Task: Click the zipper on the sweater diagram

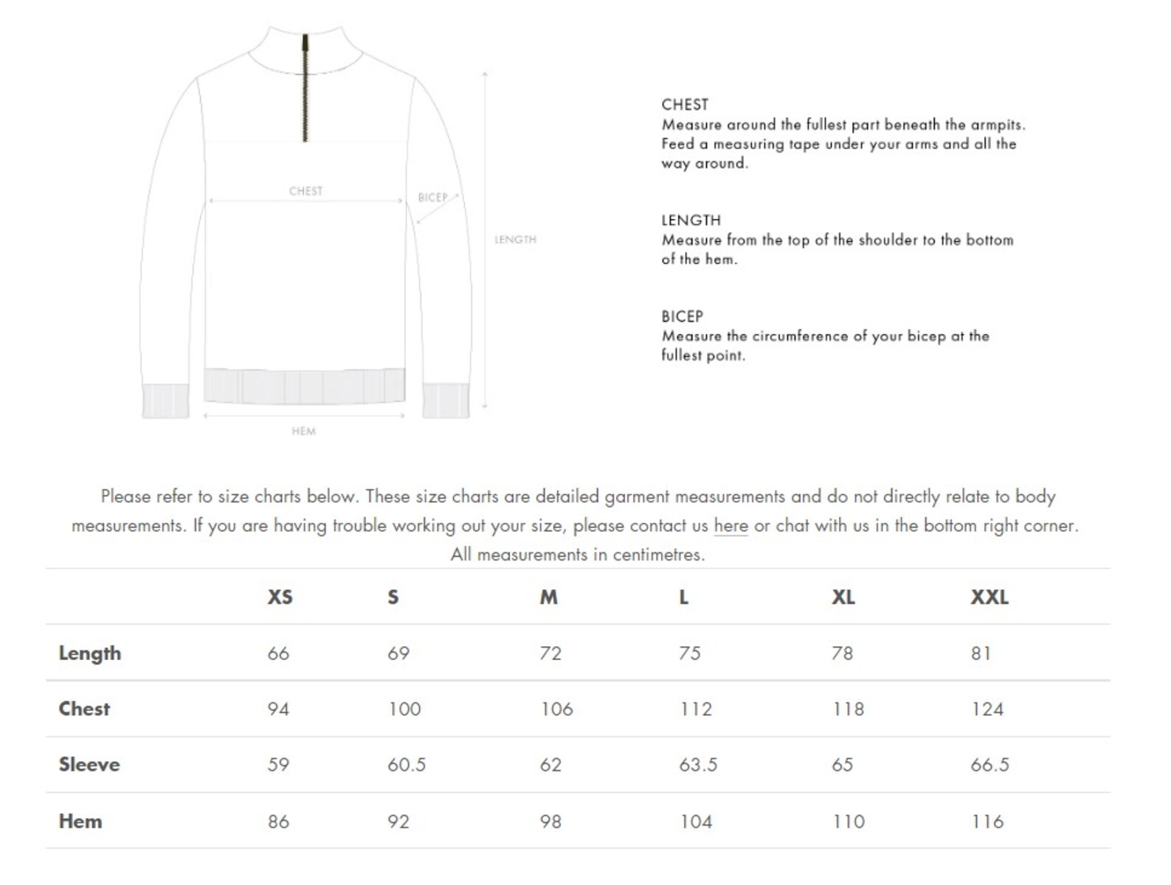Action: click(x=305, y=88)
